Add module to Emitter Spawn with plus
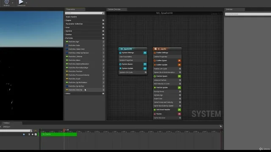Image resolution: width=271 pixels, height=152 pixels. coord(179,61)
